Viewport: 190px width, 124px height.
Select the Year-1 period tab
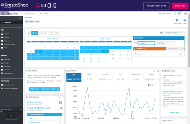tap(58, 33)
